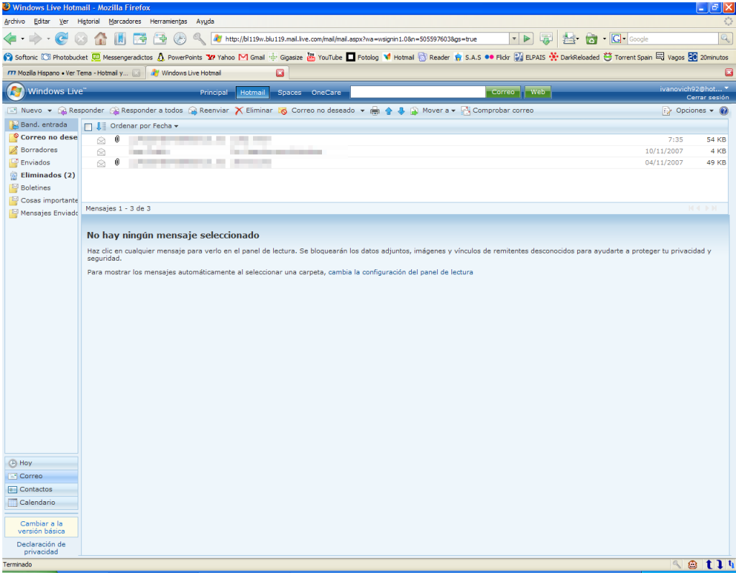Open the history clock icon
The width and height of the screenshot is (736, 573).
180,39
